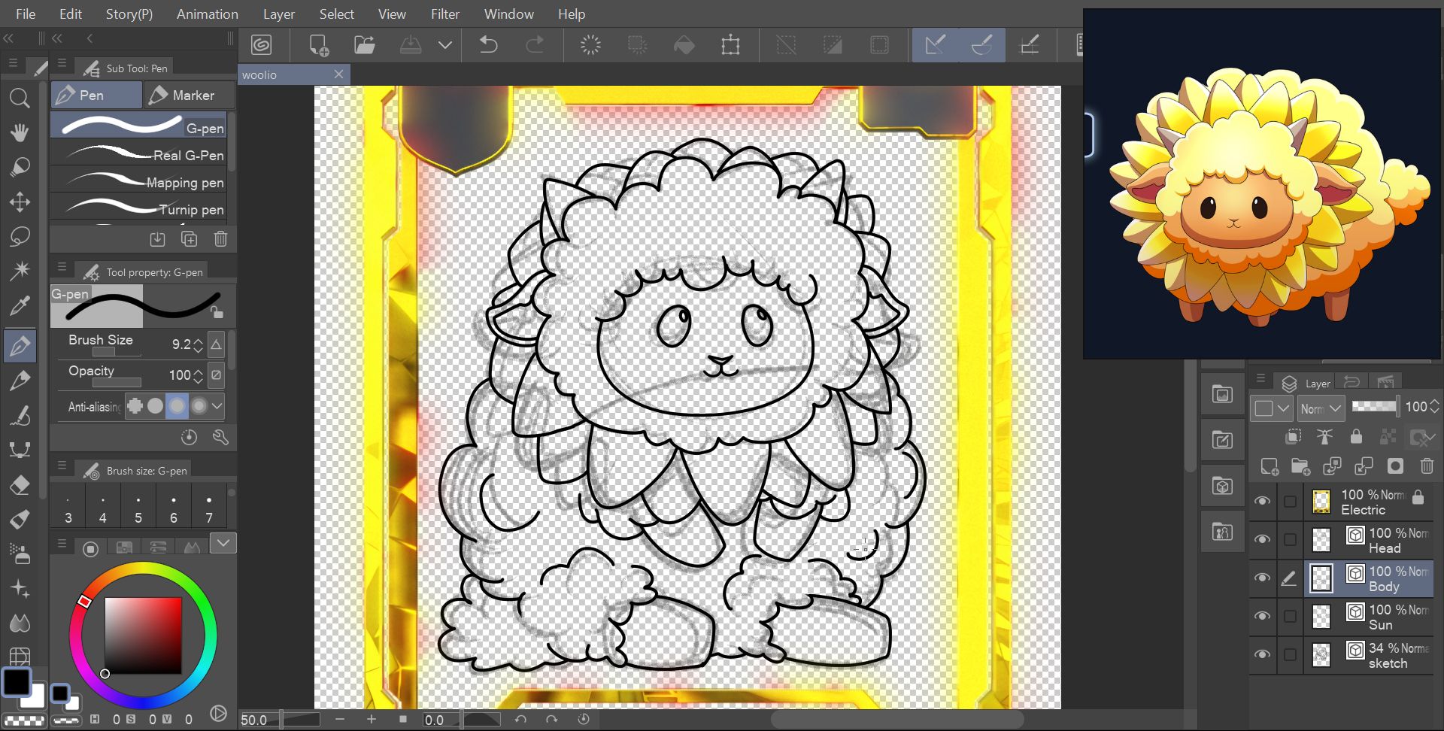Redo the last undone action
This screenshot has height=731, width=1444.
[535, 45]
